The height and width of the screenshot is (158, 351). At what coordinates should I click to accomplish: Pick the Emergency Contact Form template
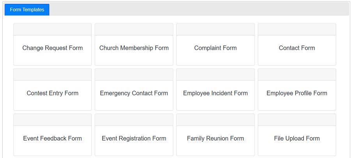tap(134, 93)
